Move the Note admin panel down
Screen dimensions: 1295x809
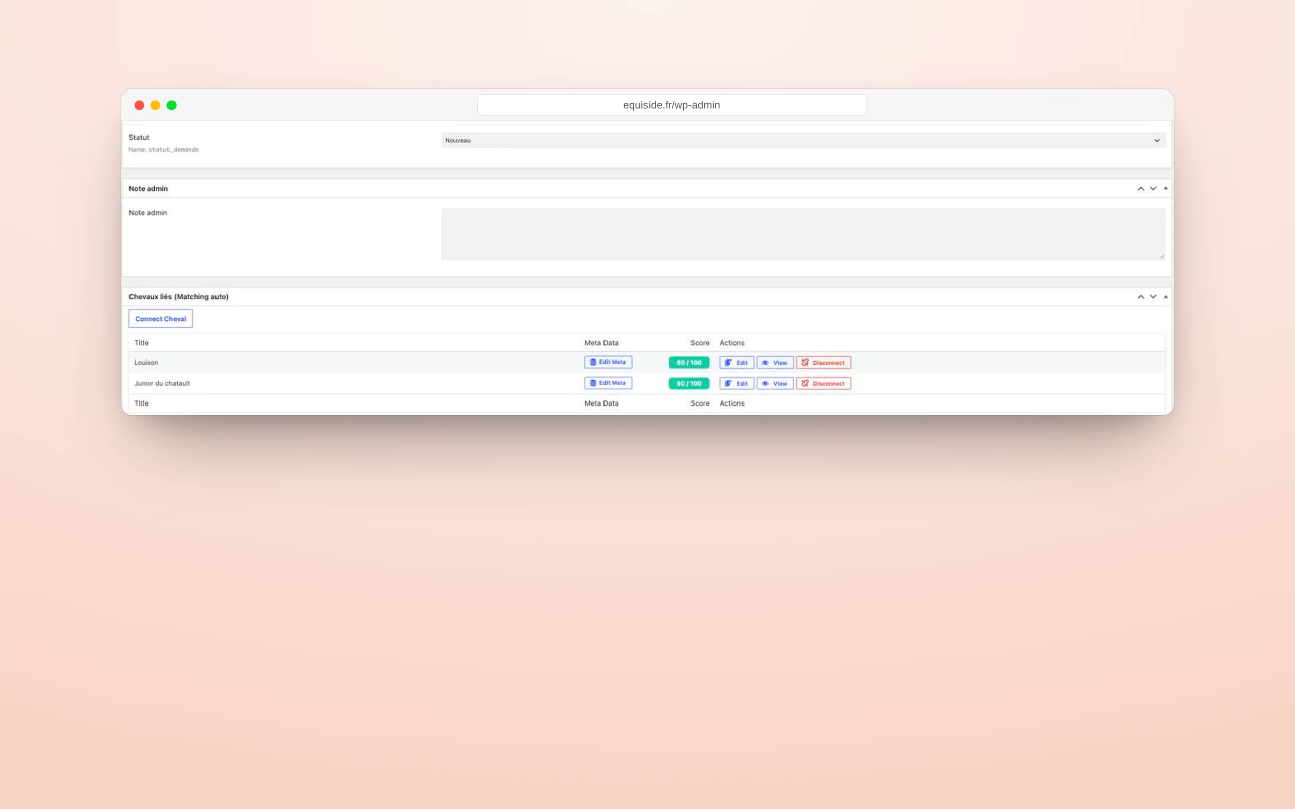[1153, 188]
